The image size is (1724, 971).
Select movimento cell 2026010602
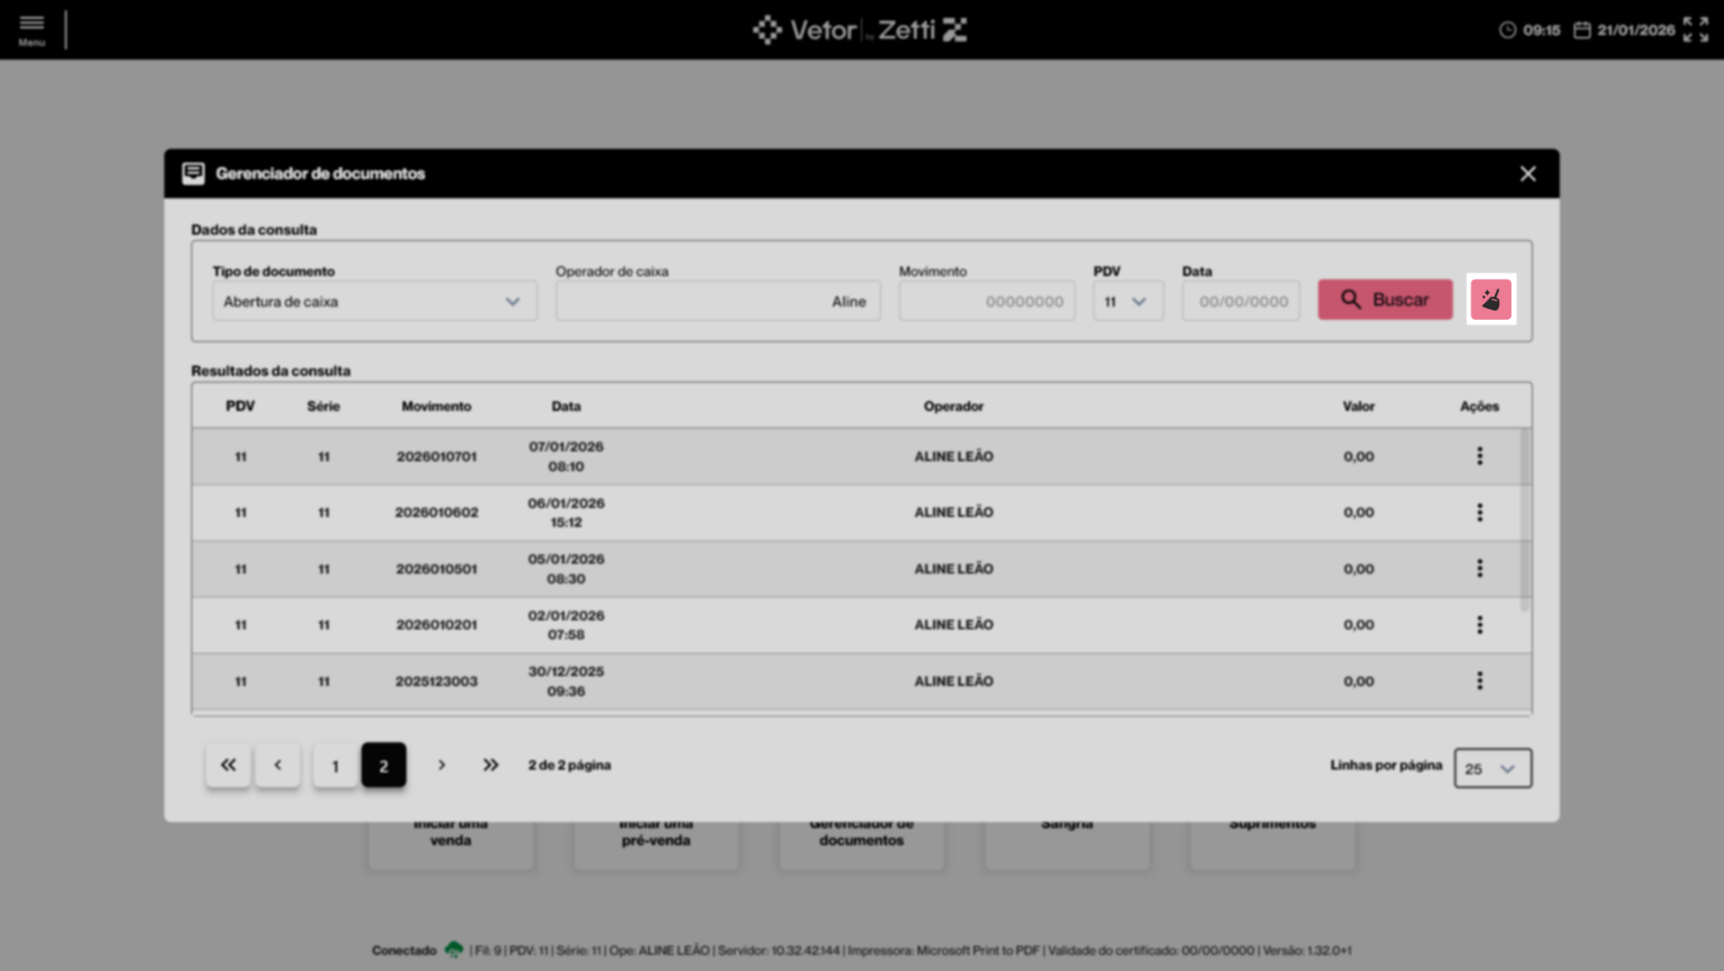pos(437,512)
